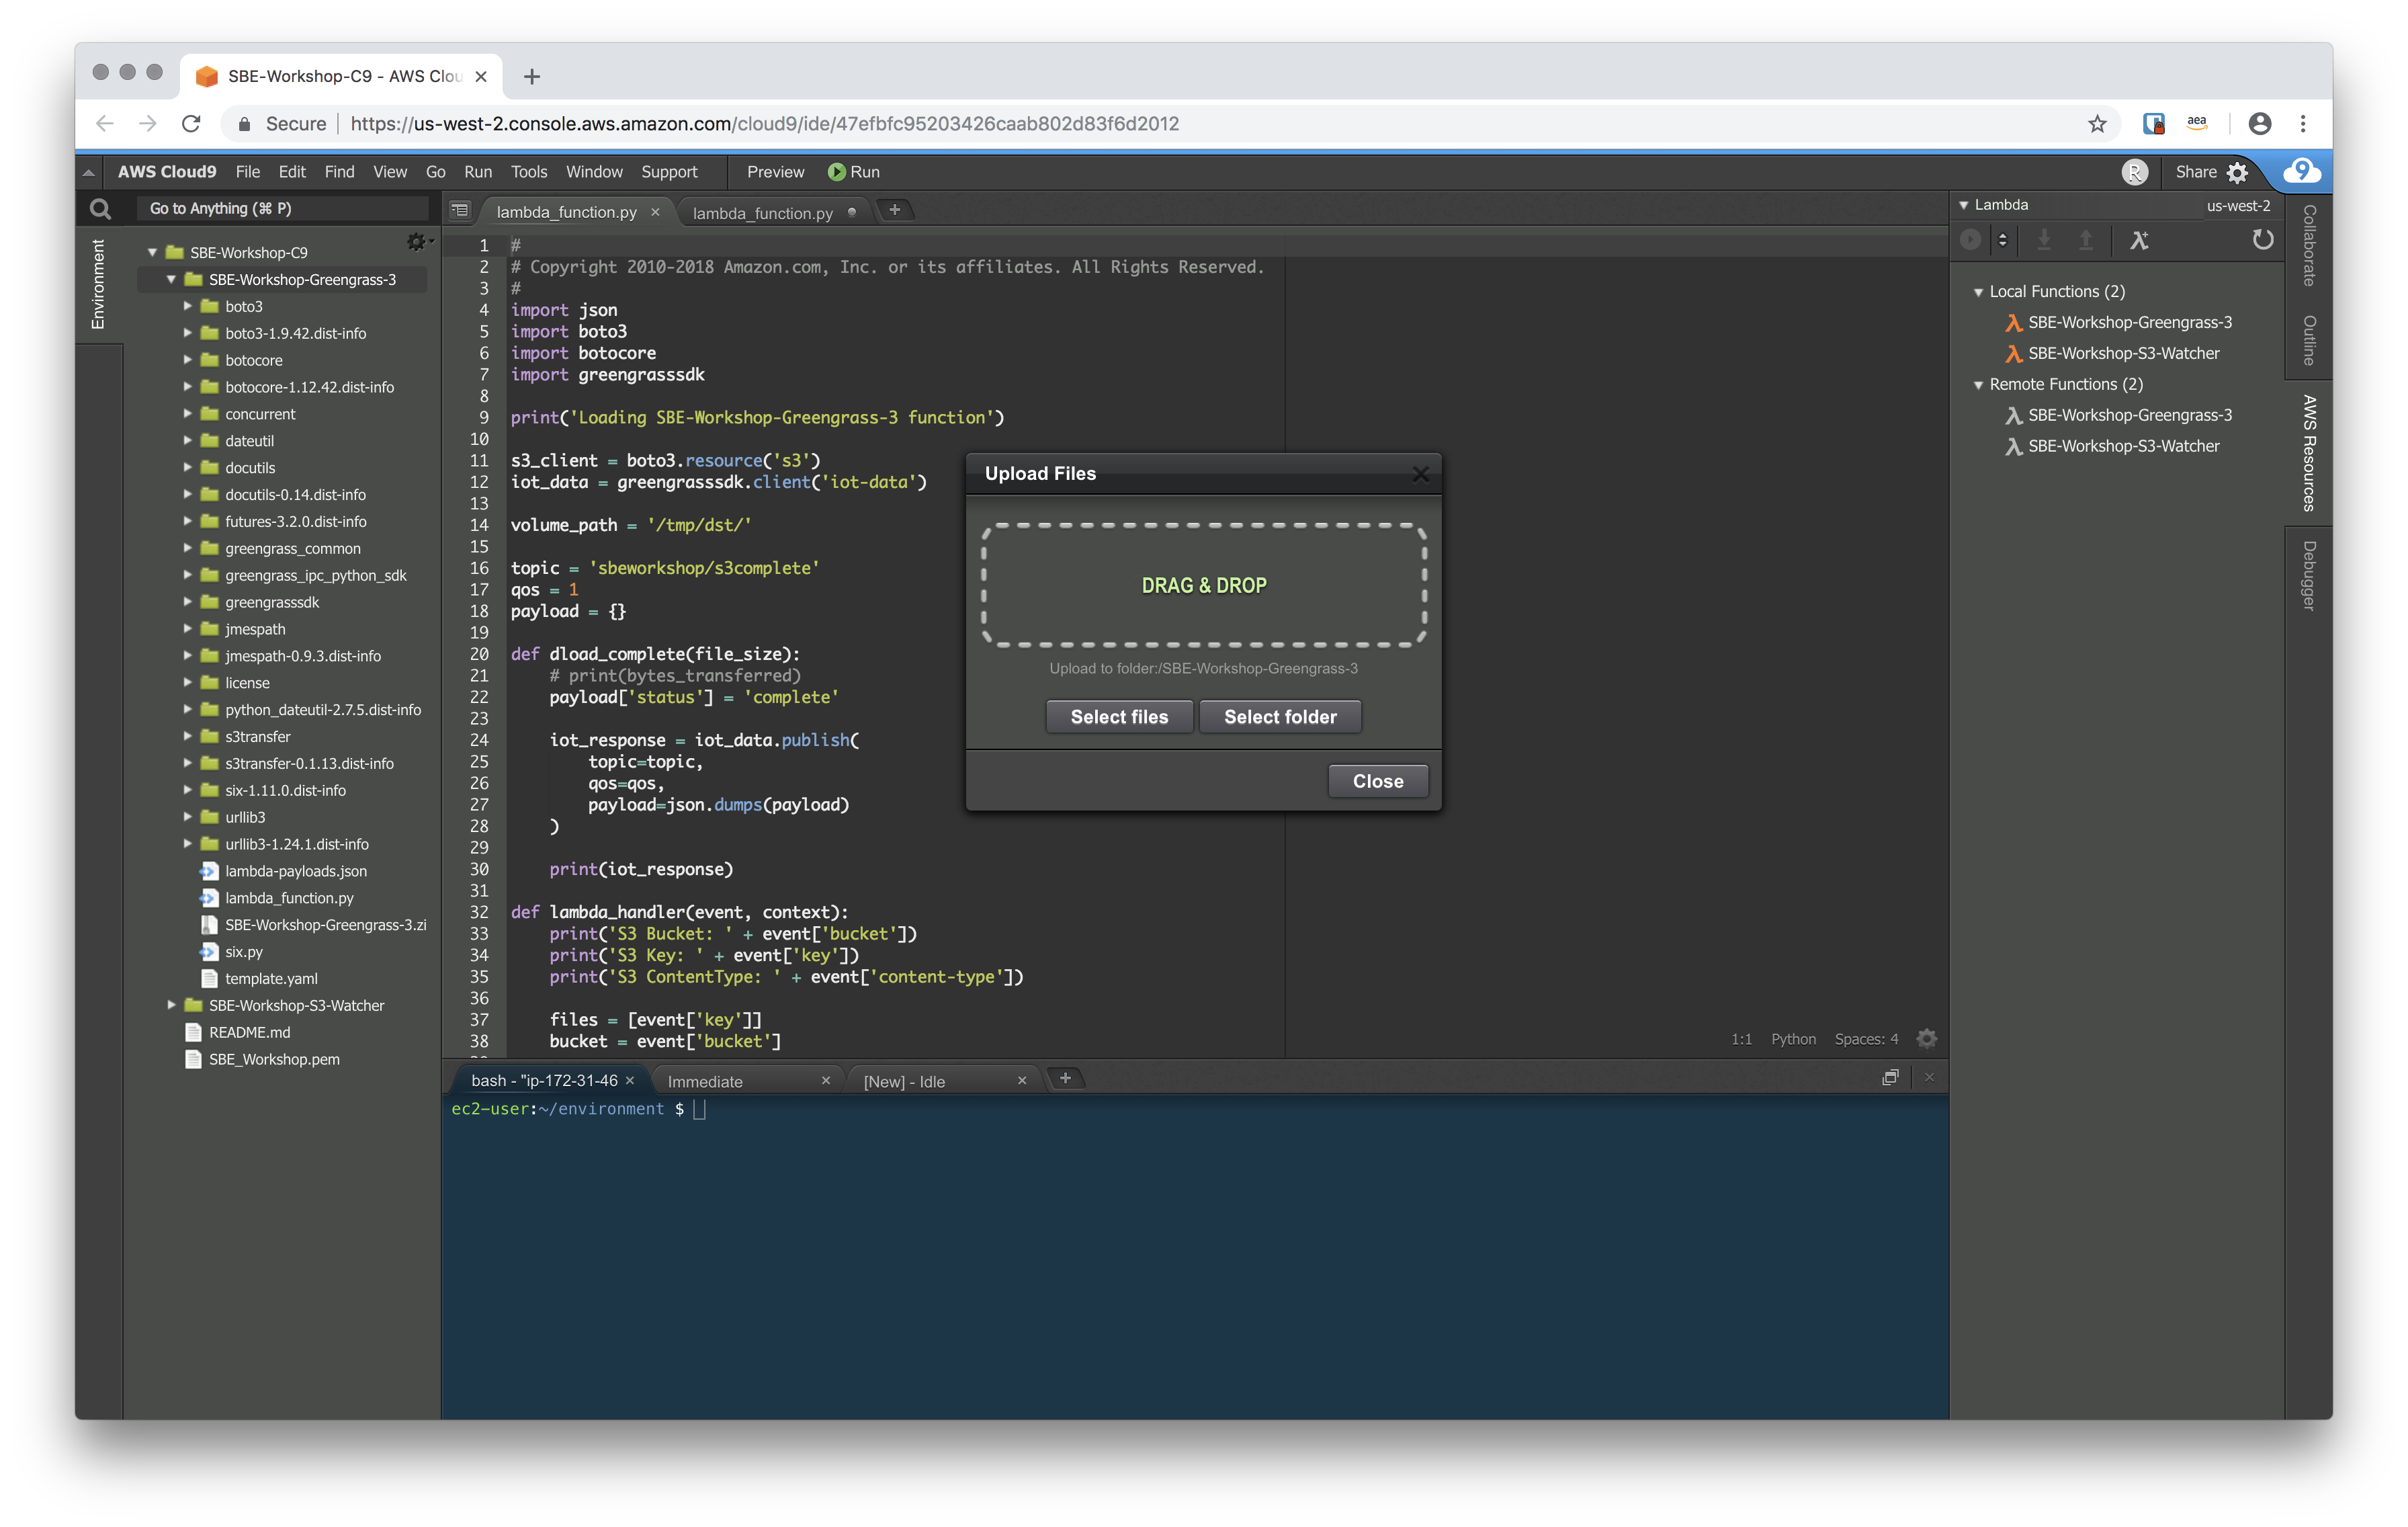Click the browser address bar URL
The image size is (2408, 1527).
coord(765,124)
